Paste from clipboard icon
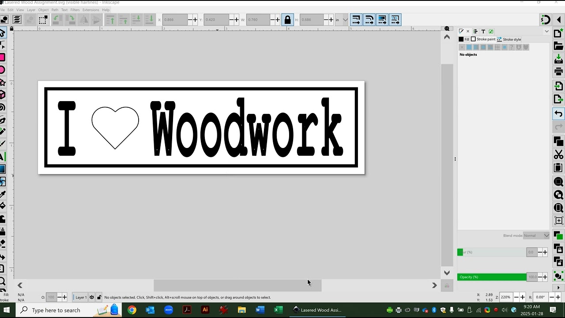Viewport: 565px width, 318px height. pyautogui.click(x=558, y=167)
